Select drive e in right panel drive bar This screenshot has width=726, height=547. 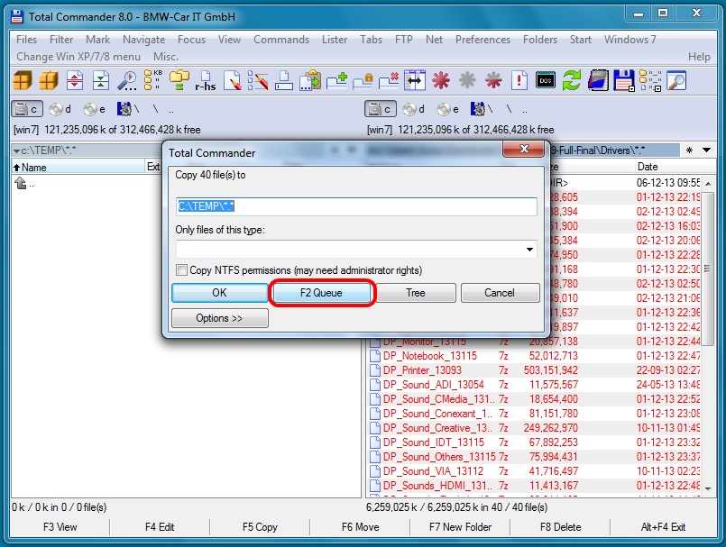pyautogui.click(x=448, y=109)
